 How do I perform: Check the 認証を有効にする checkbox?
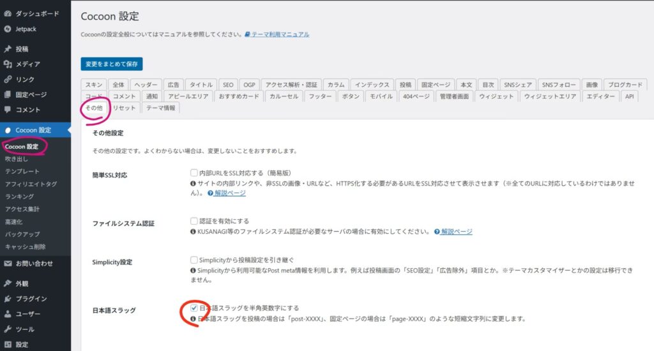(x=194, y=221)
